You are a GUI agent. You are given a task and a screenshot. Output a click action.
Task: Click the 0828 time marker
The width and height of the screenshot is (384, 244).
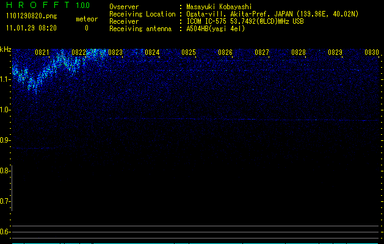pos(299,52)
